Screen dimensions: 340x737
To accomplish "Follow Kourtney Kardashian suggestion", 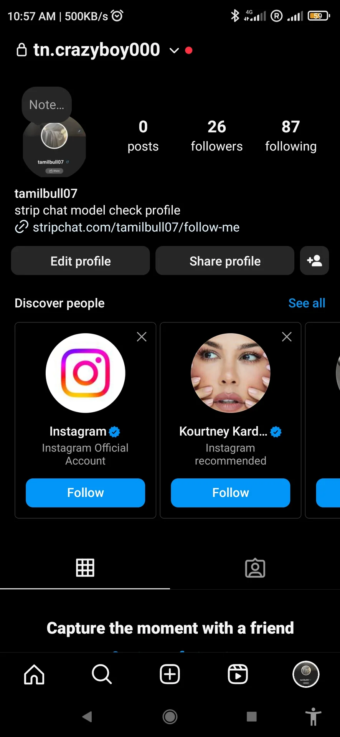I will pyautogui.click(x=230, y=492).
